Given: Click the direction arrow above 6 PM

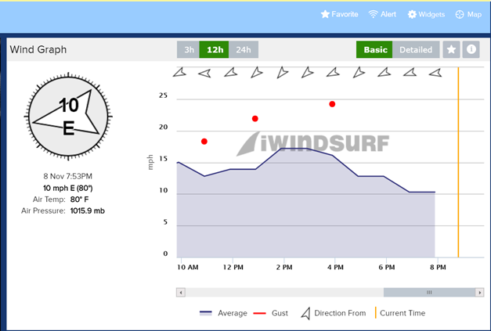Looking at the screenshot, I should tap(384, 73).
